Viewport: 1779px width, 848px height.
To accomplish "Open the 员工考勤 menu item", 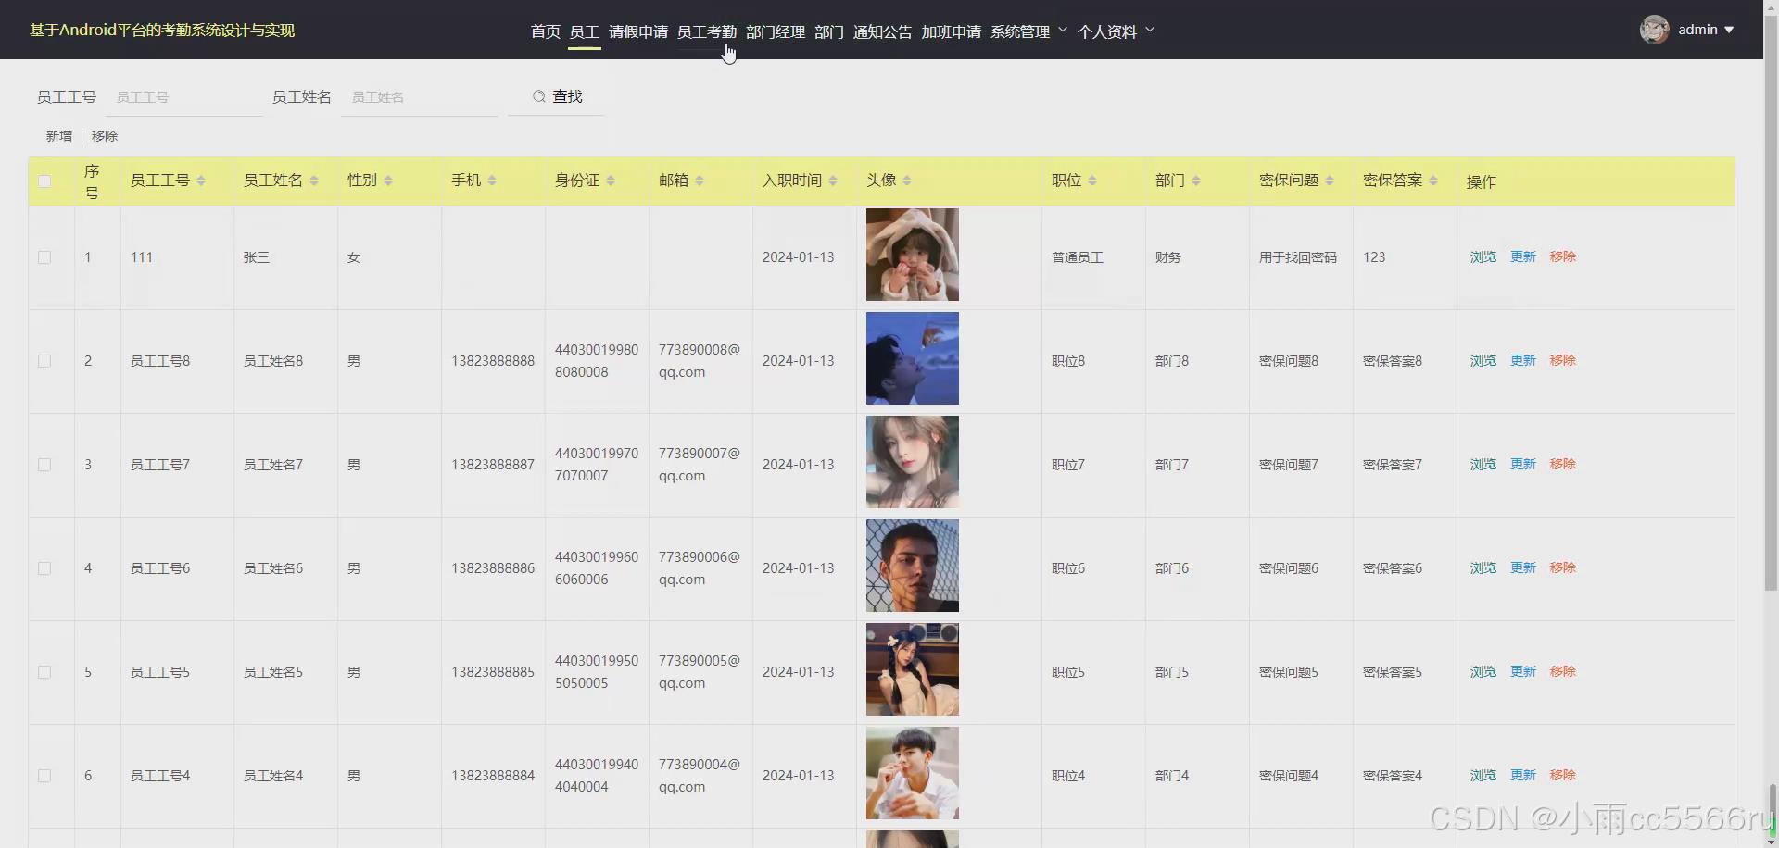I will (707, 31).
